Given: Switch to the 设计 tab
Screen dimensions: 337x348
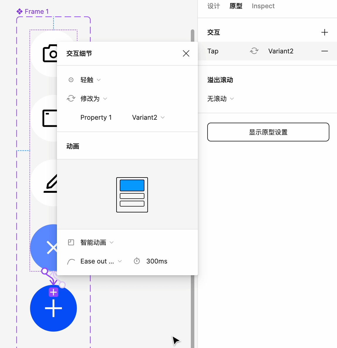Looking at the screenshot, I should (213, 6).
